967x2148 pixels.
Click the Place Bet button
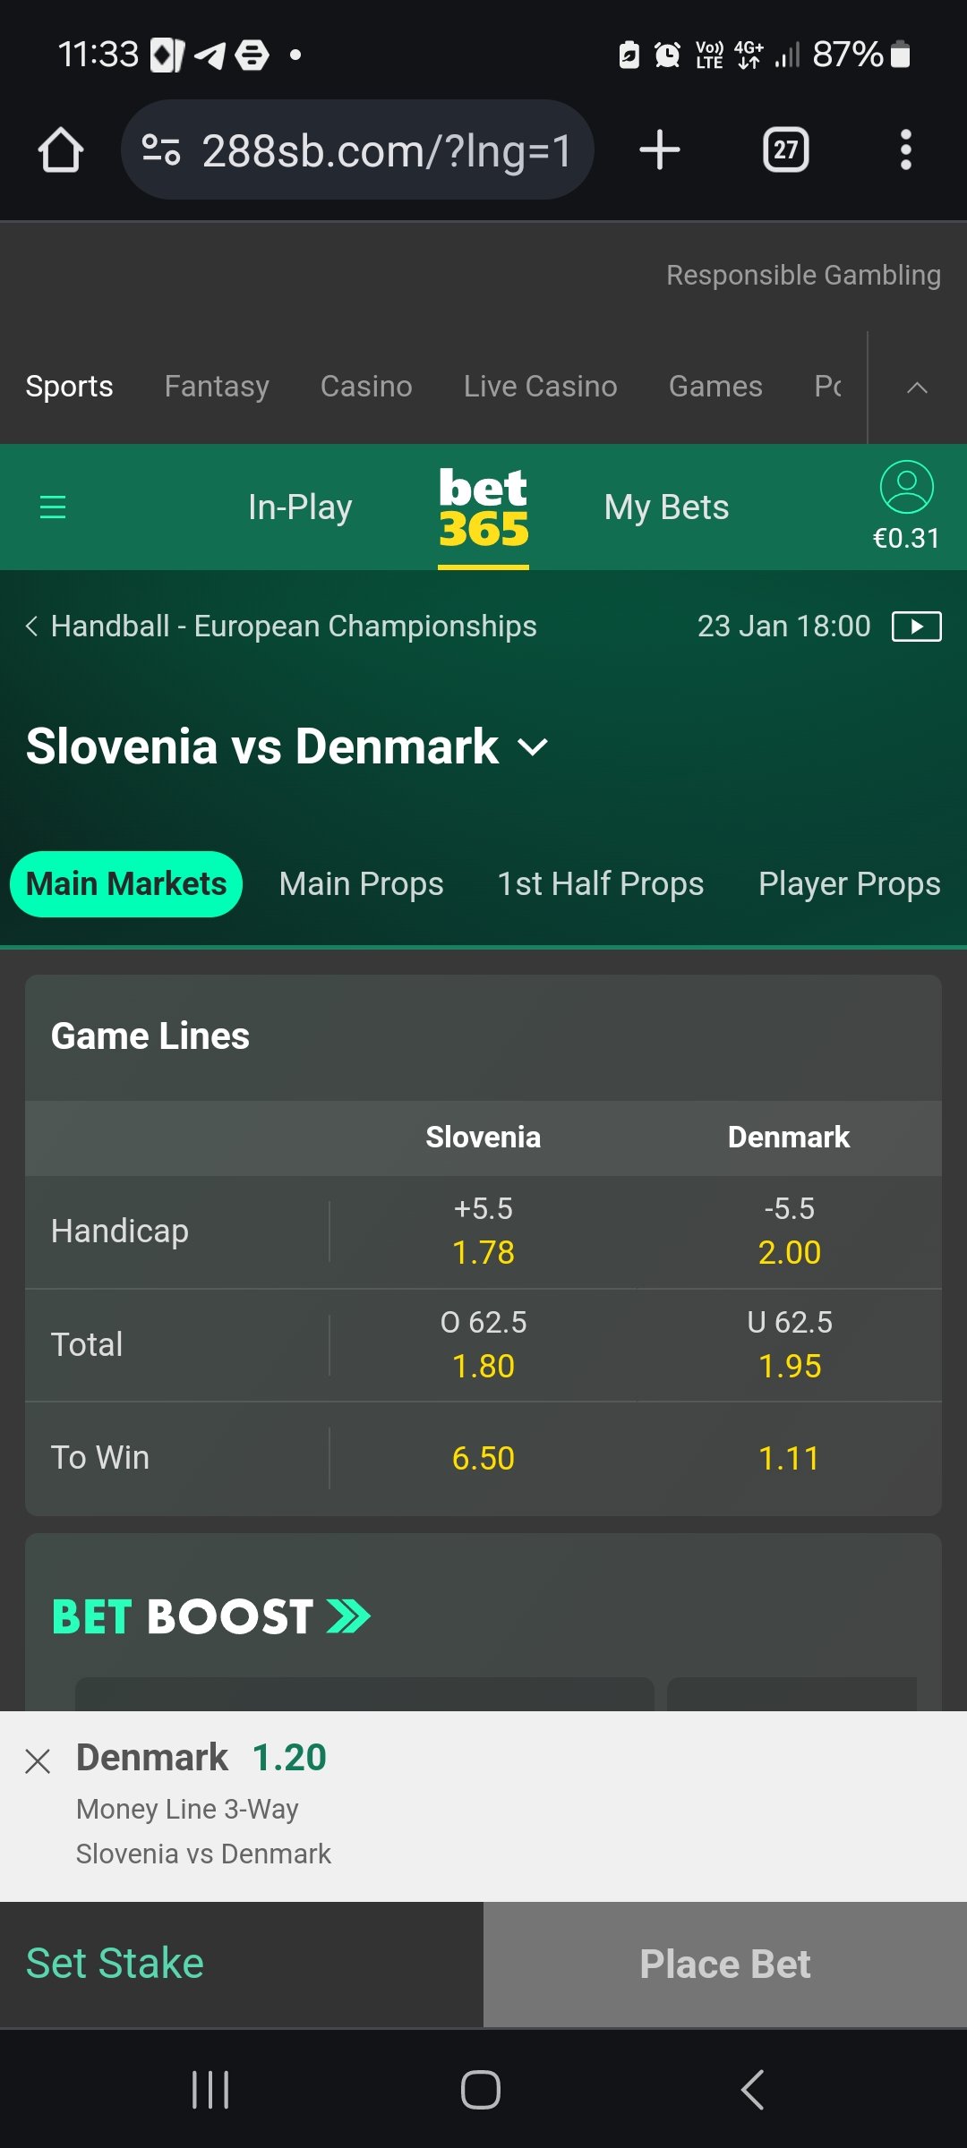click(x=725, y=1964)
